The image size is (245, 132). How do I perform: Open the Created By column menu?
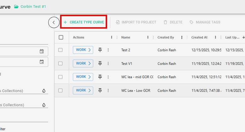click(182, 37)
